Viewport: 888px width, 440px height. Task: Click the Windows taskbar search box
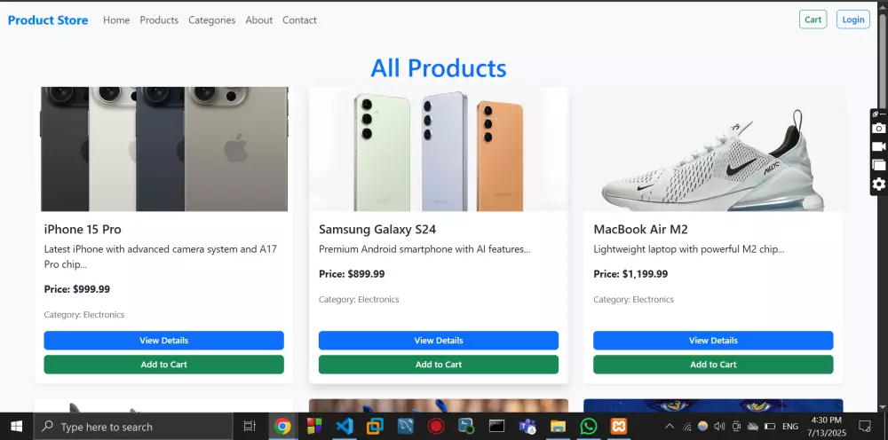click(133, 427)
